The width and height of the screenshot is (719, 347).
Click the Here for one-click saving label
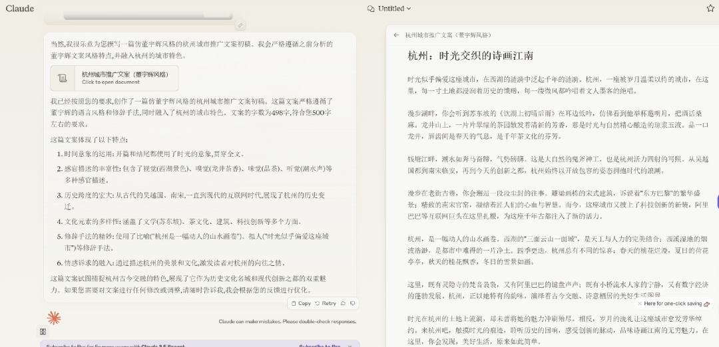672,303
